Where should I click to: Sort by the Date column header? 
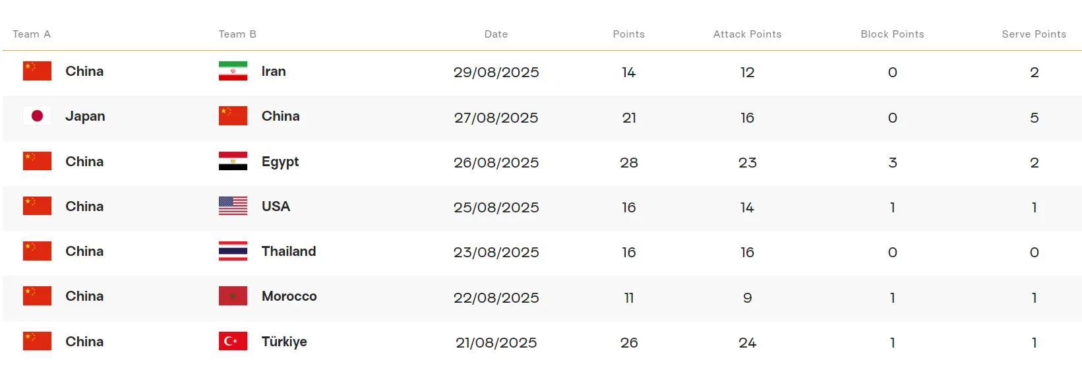(496, 34)
